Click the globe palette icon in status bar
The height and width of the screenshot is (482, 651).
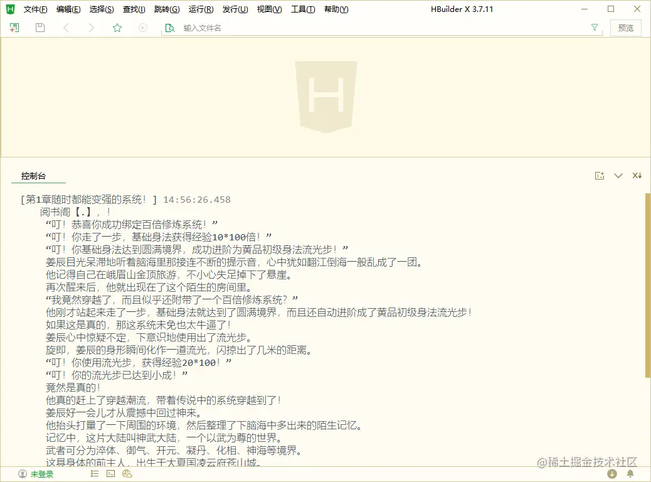click(127, 474)
